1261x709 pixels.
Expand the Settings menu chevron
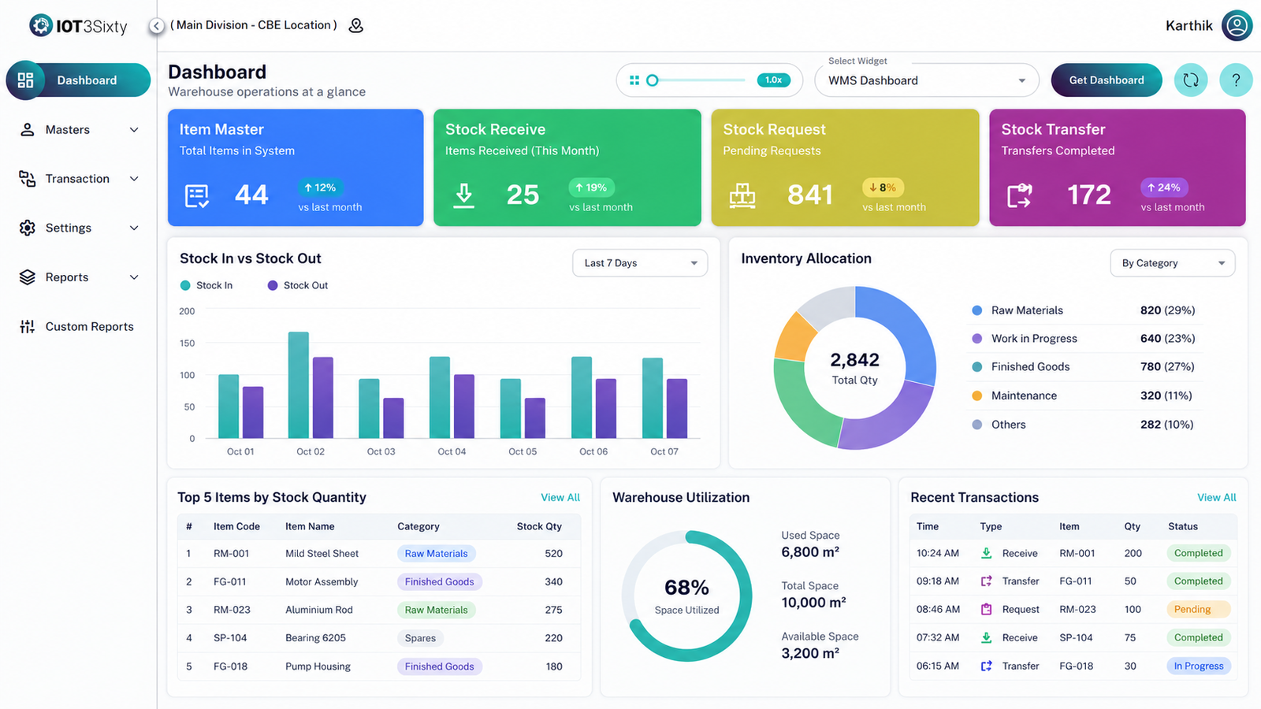pos(134,228)
